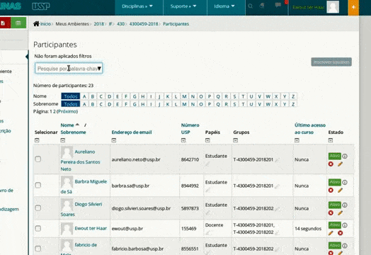
Task: Click the home icon in breadcrumb
Action: 36,23
